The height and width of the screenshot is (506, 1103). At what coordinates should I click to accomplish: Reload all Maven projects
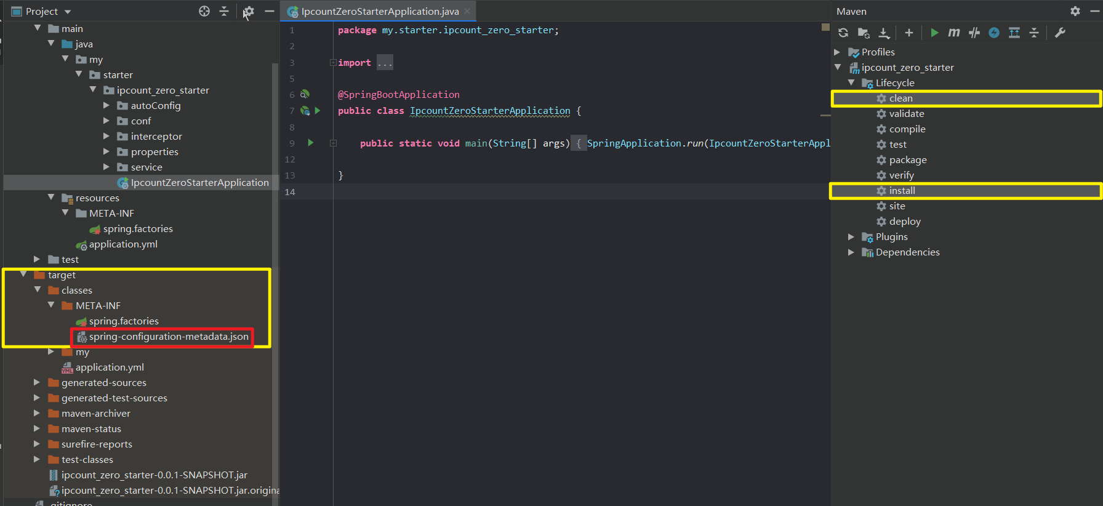[x=843, y=33]
